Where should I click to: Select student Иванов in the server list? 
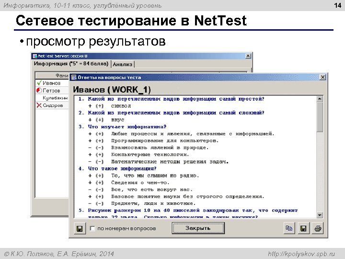(x=51, y=83)
